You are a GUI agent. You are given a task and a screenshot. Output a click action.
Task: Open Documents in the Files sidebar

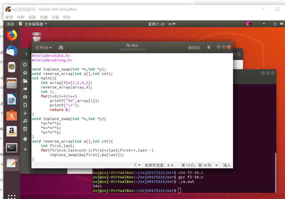pos(25,105)
